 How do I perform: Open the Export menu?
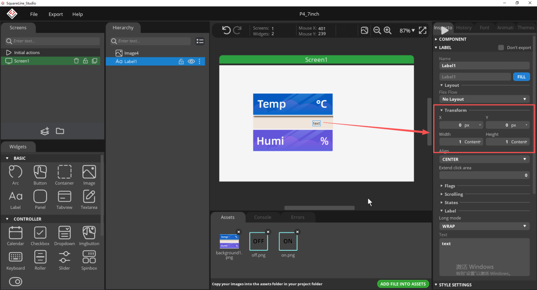pyautogui.click(x=56, y=14)
